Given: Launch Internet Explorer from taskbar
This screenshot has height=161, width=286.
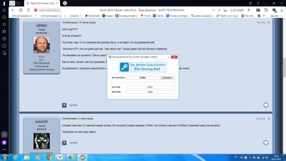Looking at the screenshot, I should (16, 157).
